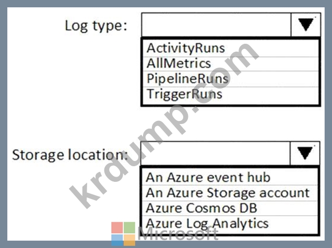This screenshot has height=248, width=332.
Task: Click the green square of Microsoft logo
Action: [129, 228]
